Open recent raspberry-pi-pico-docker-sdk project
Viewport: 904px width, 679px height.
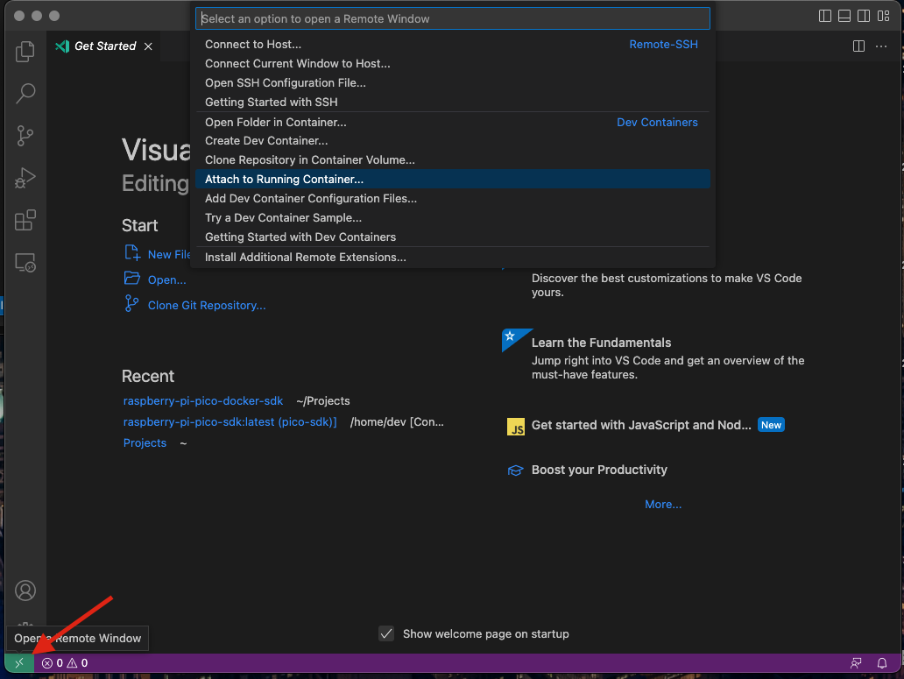coord(203,400)
